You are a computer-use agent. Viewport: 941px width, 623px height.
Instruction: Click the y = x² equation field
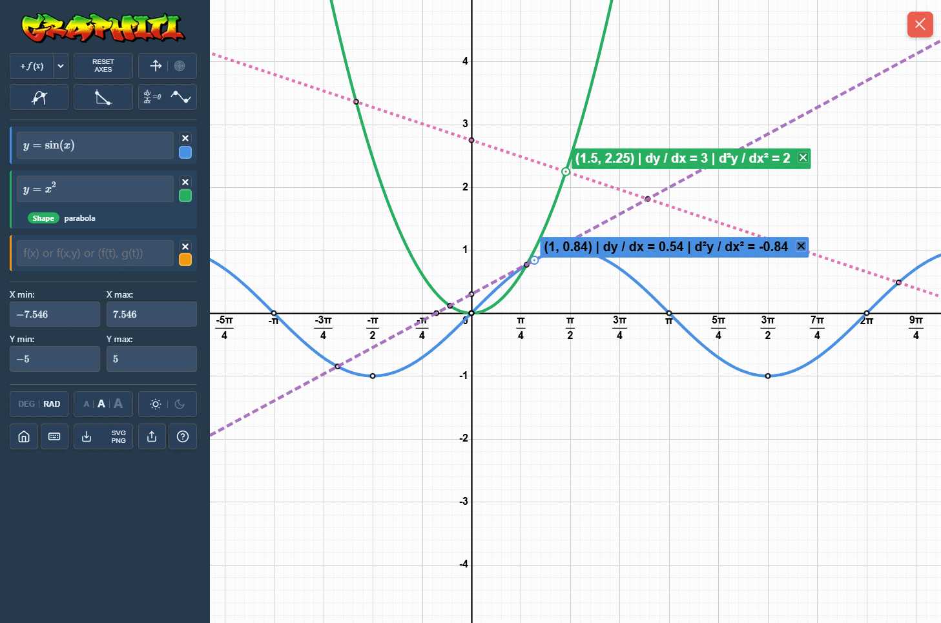[95, 189]
